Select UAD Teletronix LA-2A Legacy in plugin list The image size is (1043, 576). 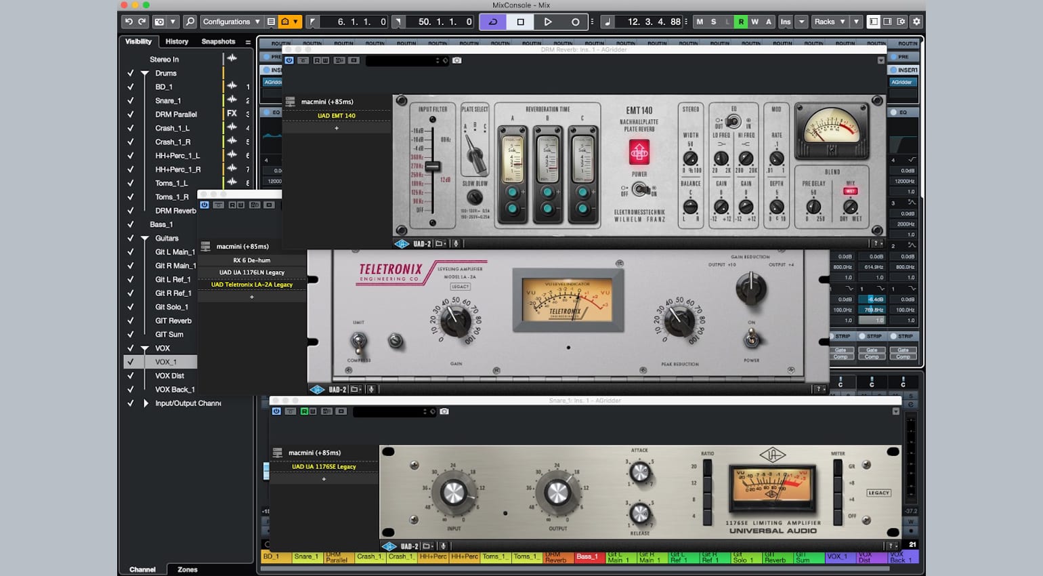click(252, 285)
